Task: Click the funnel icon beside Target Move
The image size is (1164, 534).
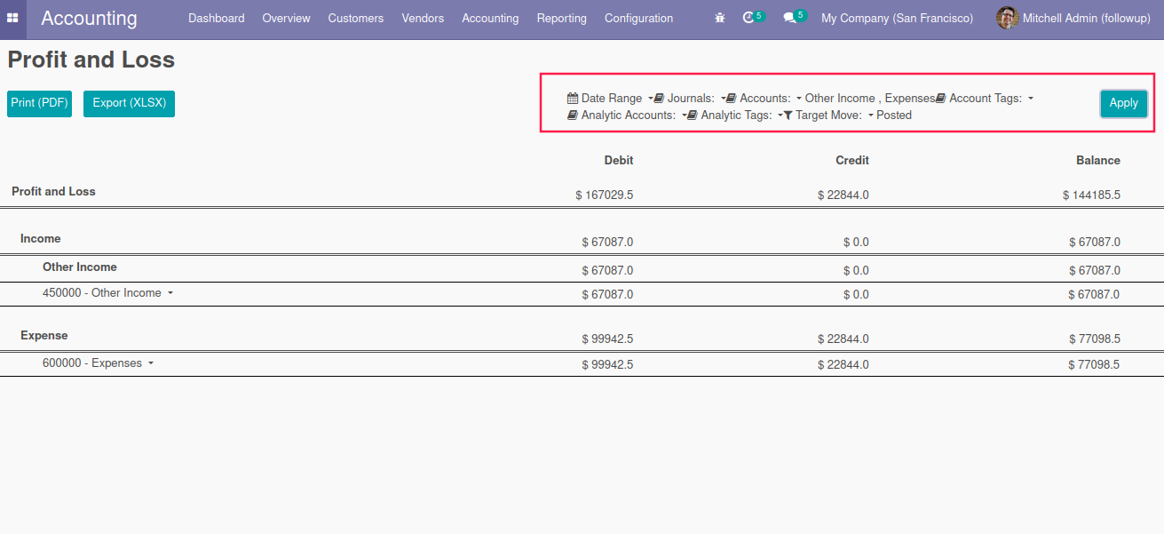Action: pyautogui.click(x=788, y=116)
